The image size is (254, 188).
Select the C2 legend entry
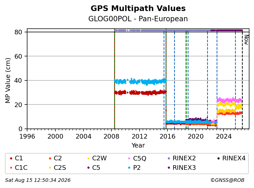pyautogui.click(x=55, y=158)
